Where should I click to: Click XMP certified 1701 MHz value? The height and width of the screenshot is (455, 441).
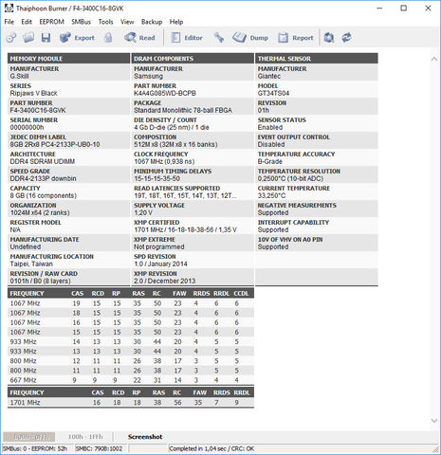click(185, 229)
